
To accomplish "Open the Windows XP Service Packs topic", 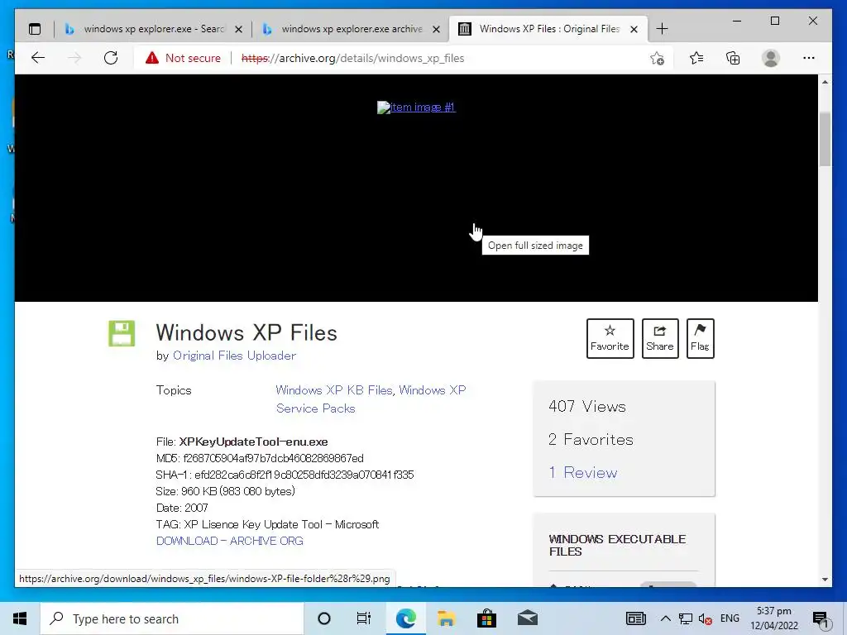I will (x=371, y=399).
